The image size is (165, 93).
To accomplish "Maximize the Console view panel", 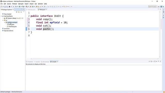I will [x=160, y=61].
